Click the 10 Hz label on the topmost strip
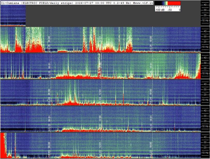 205,20
